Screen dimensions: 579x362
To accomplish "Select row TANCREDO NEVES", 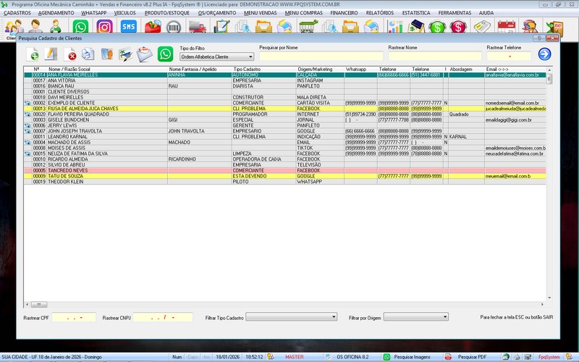I will (284, 171).
